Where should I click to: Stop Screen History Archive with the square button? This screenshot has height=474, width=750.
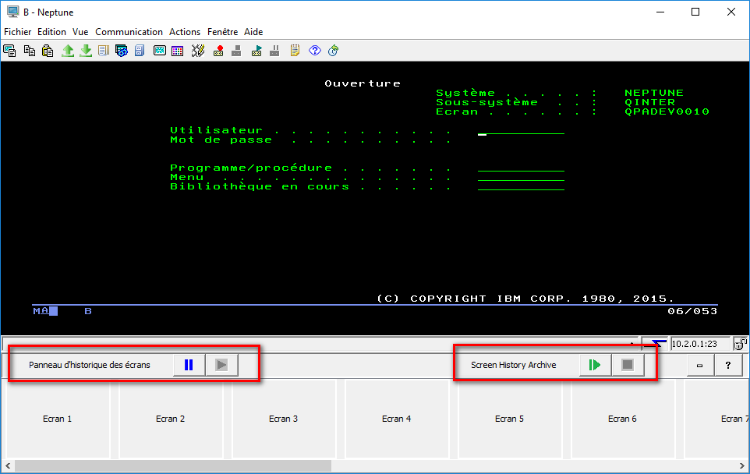tap(628, 365)
